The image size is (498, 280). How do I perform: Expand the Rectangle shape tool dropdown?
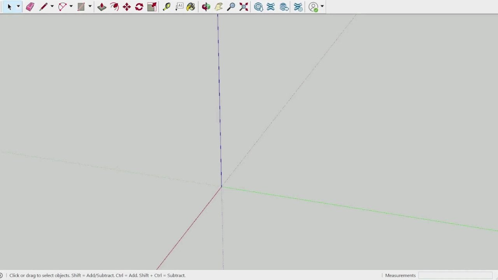click(90, 7)
